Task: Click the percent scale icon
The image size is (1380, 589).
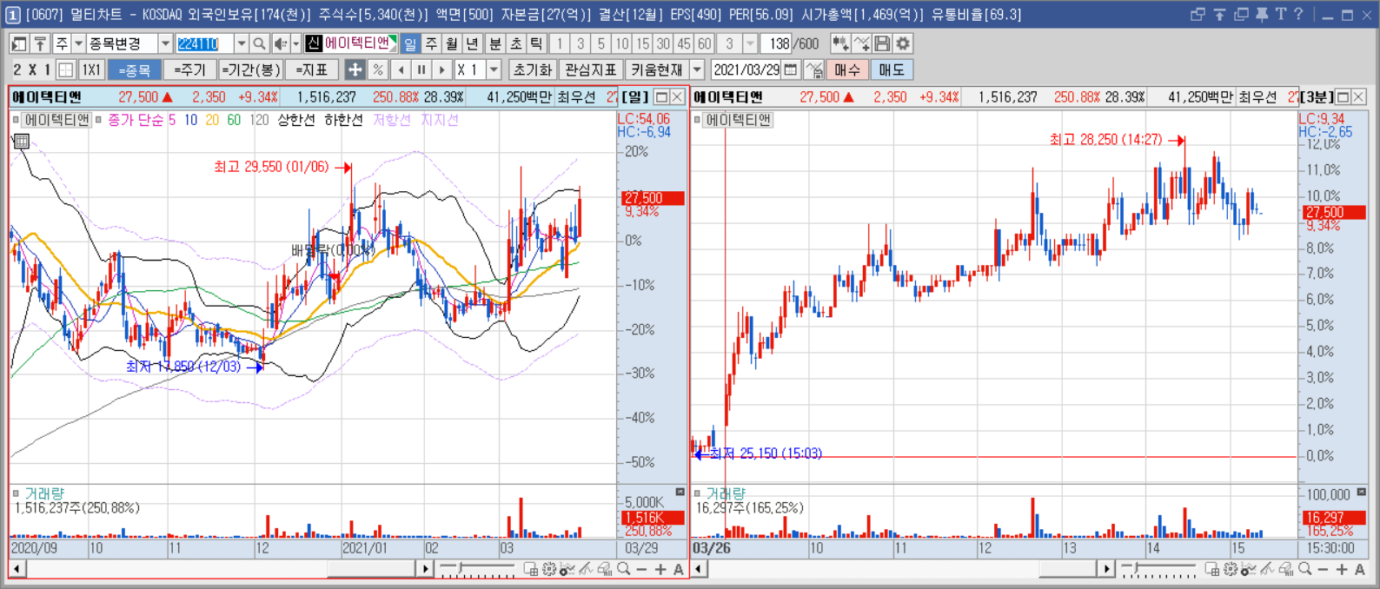Action: [378, 69]
